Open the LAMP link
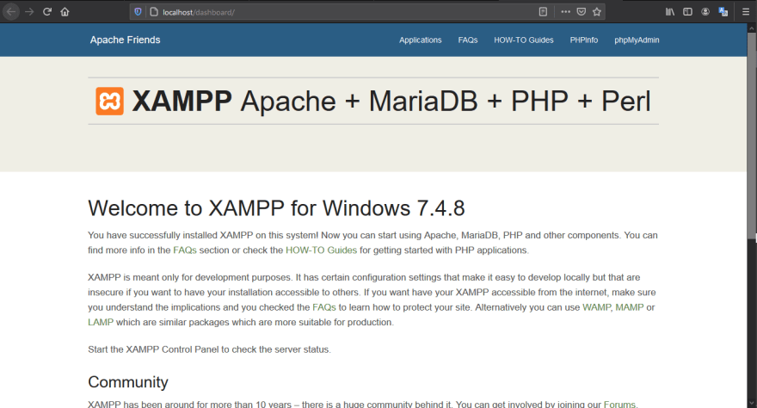Image resolution: width=757 pixels, height=408 pixels. [101, 322]
